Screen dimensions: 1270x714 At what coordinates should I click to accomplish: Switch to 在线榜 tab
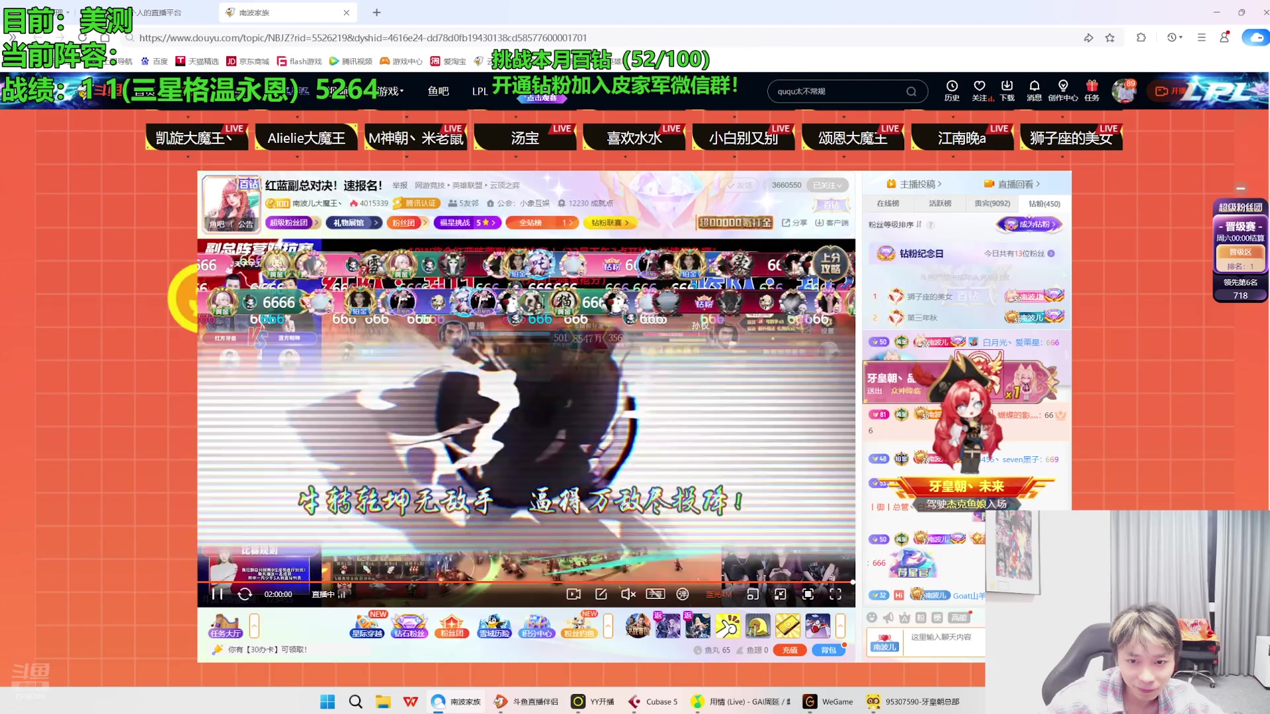(888, 204)
